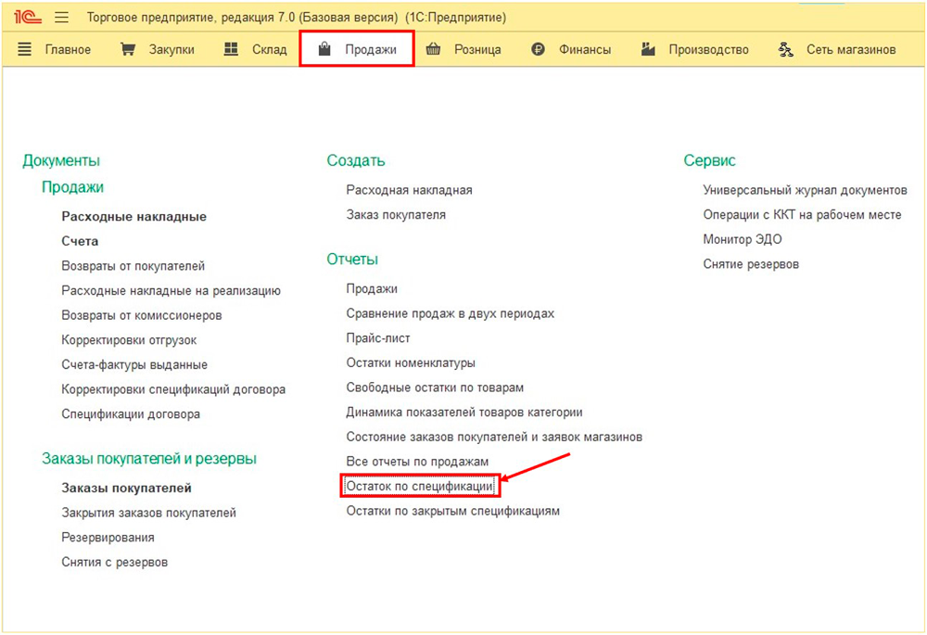Click the 1C application logo icon
This screenshot has width=927, height=635.
pos(28,18)
